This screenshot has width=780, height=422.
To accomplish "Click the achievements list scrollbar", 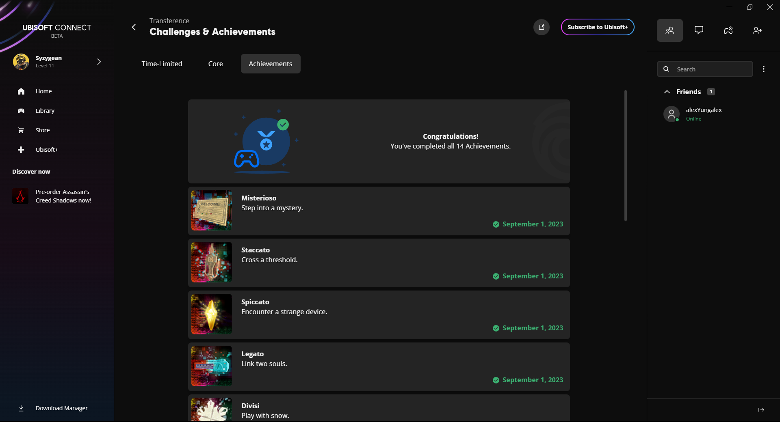I will (x=625, y=155).
